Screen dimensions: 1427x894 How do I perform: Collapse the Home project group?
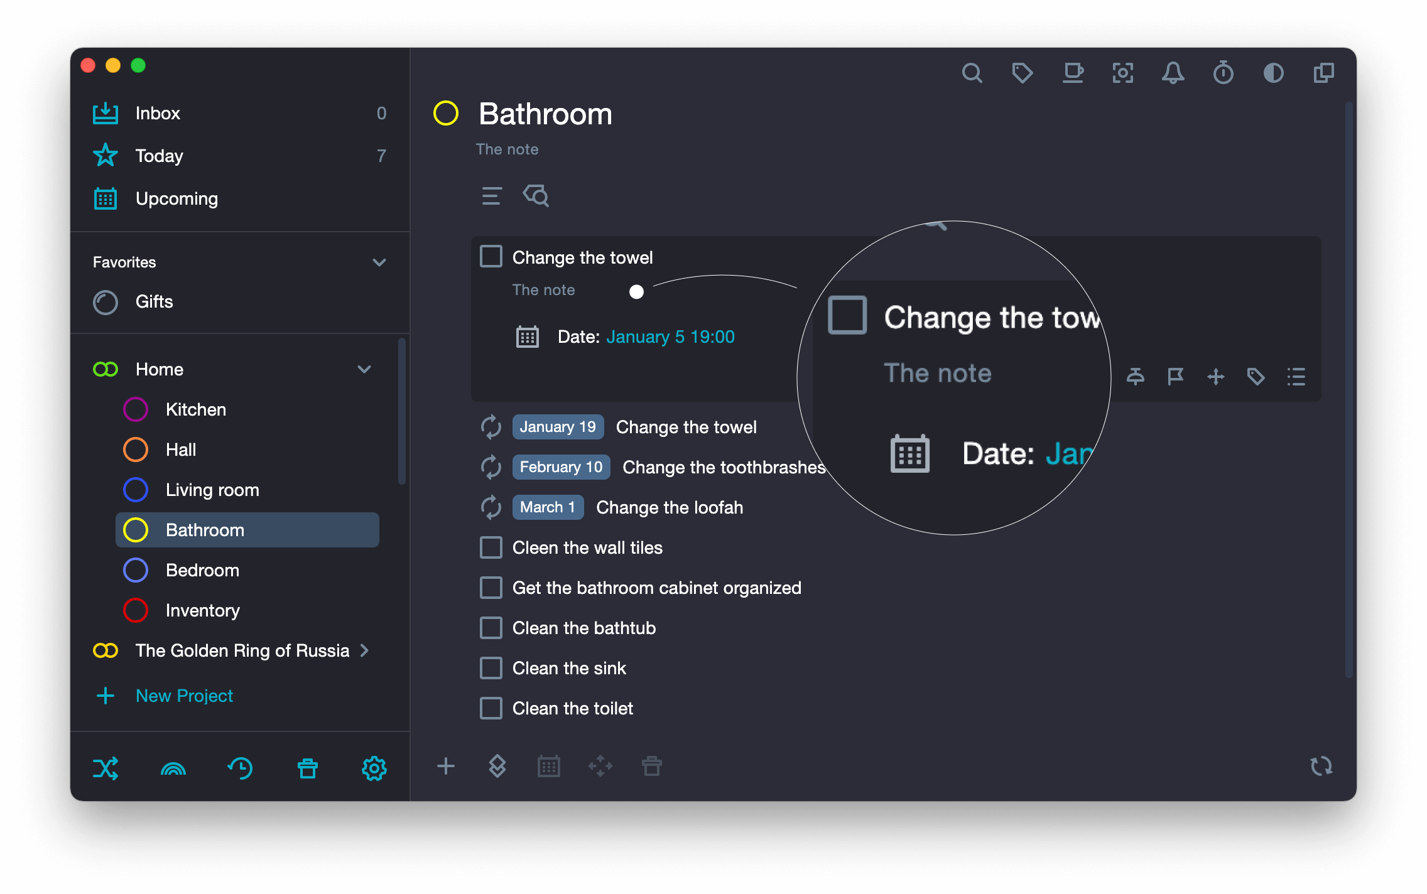(364, 369)
